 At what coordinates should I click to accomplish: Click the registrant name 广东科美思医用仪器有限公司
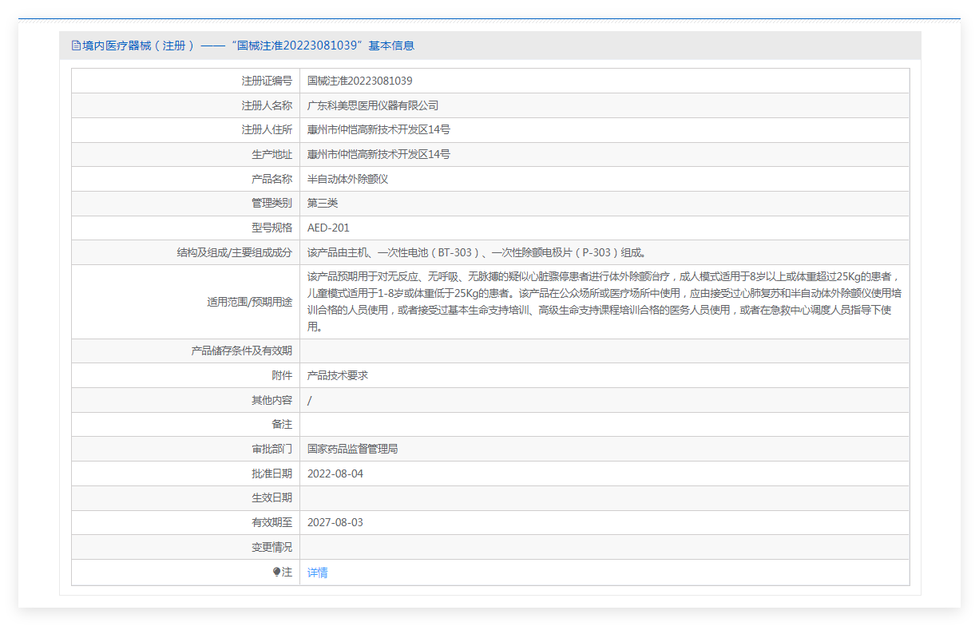pyautogui.click(x=373, y=105)
